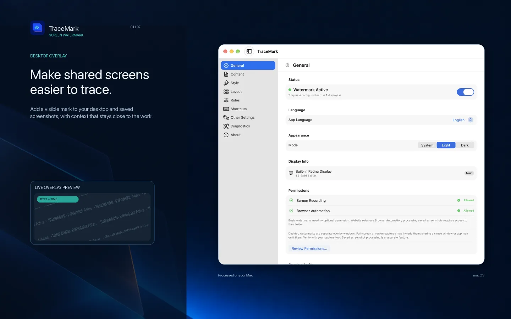511x319 pixels.
Task: Click the Layout grid icon
Action: (x=226, y=91)
